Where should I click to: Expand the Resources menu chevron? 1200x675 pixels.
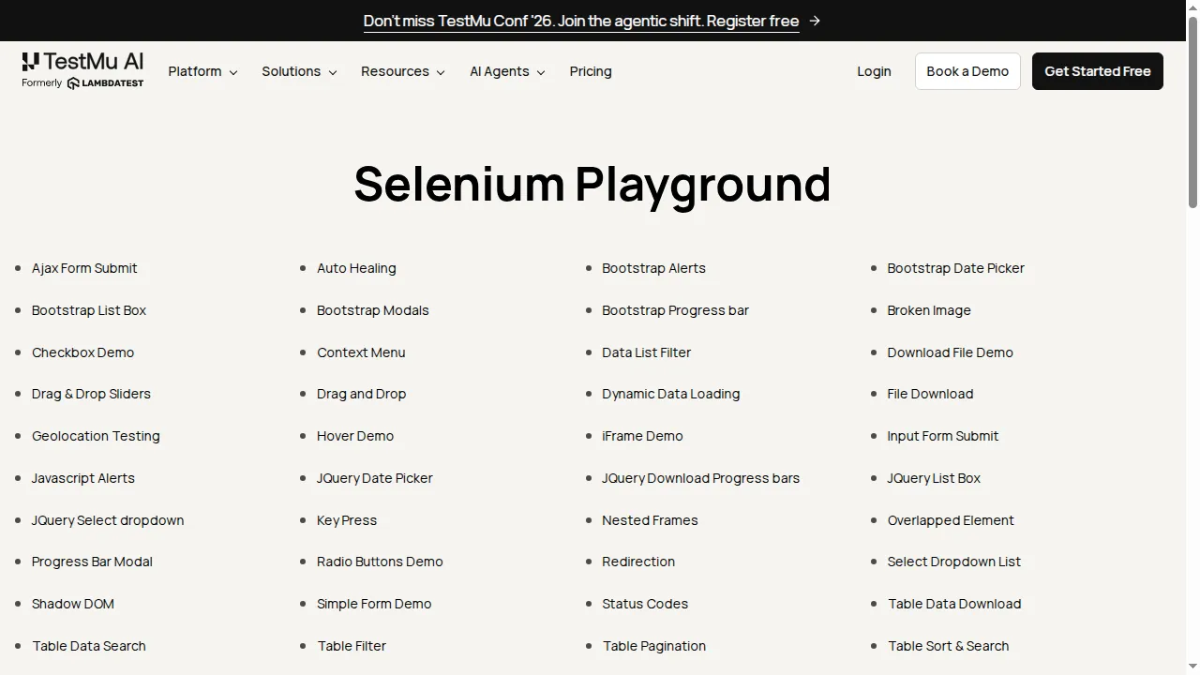(441, 72)
